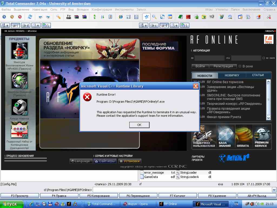This screenshot has width=277, height=208.
Task: Open the Инструменты menu
Action: click(124, 9)
